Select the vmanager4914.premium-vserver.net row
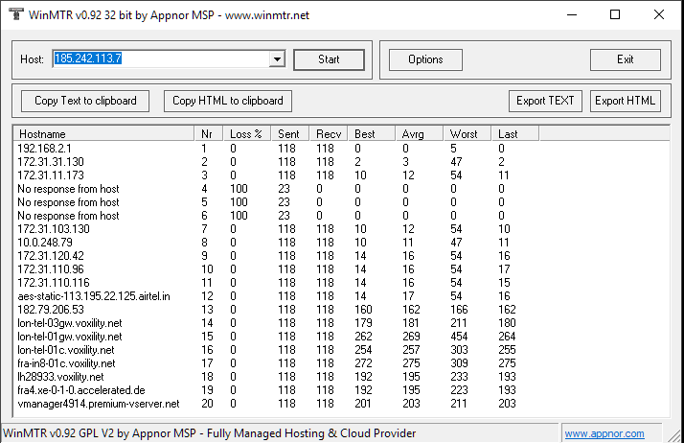Image resolution: width=684 pixels, height=443 pixels. coord(277,404)
